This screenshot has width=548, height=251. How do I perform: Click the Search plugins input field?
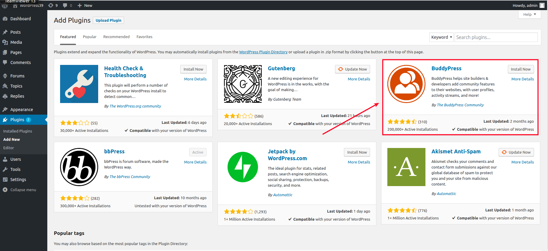pos(496,37)
